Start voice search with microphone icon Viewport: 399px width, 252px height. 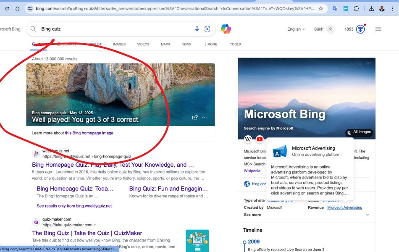[x=197, y=29]
